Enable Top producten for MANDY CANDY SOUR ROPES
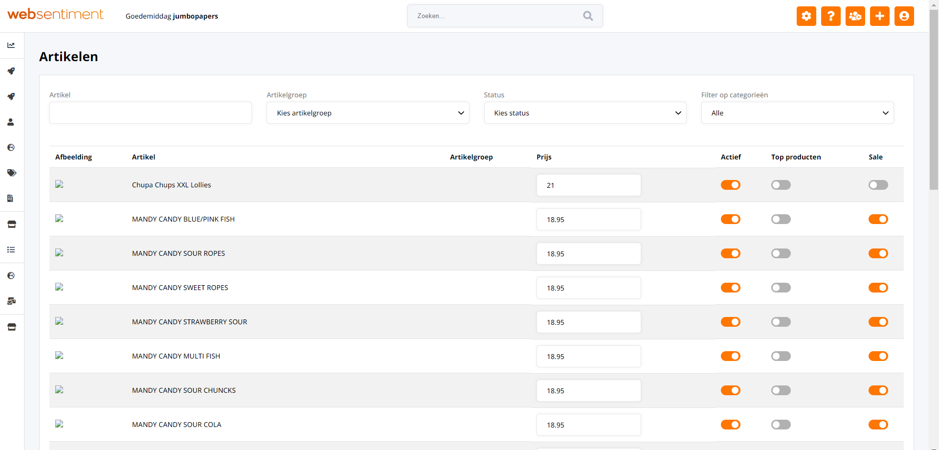Viewport: 939px width, 450px height. tap(781, 253)
